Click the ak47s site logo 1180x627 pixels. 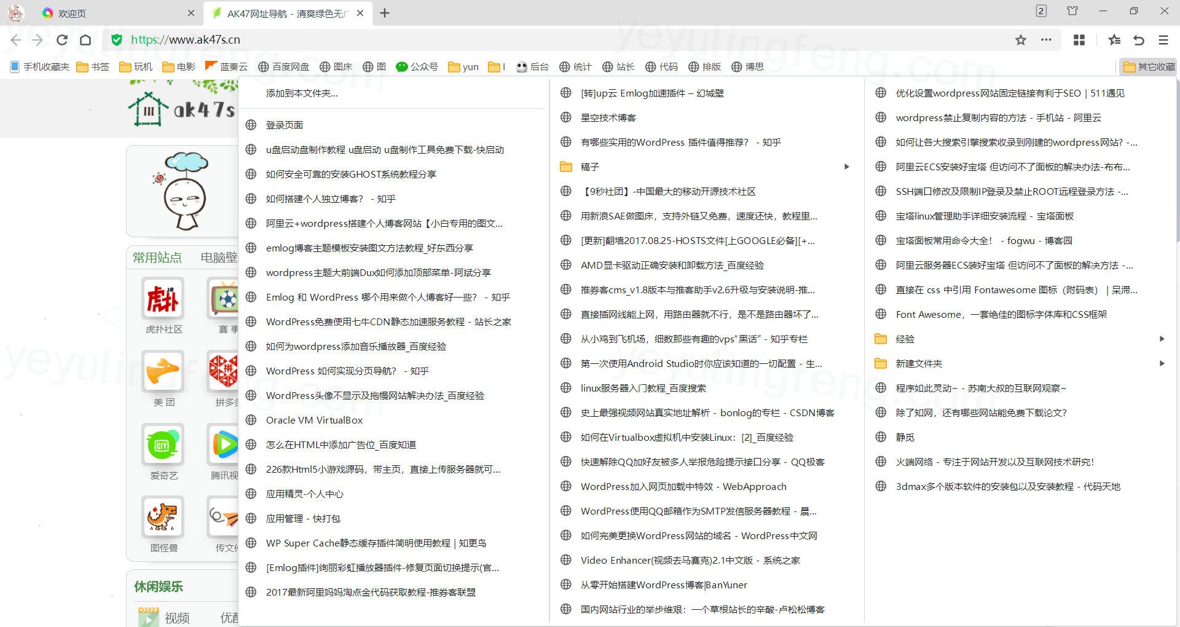click(x=182, y=109)
